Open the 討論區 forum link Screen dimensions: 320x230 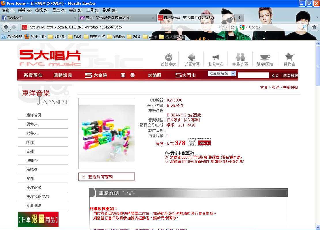[155, 75]
